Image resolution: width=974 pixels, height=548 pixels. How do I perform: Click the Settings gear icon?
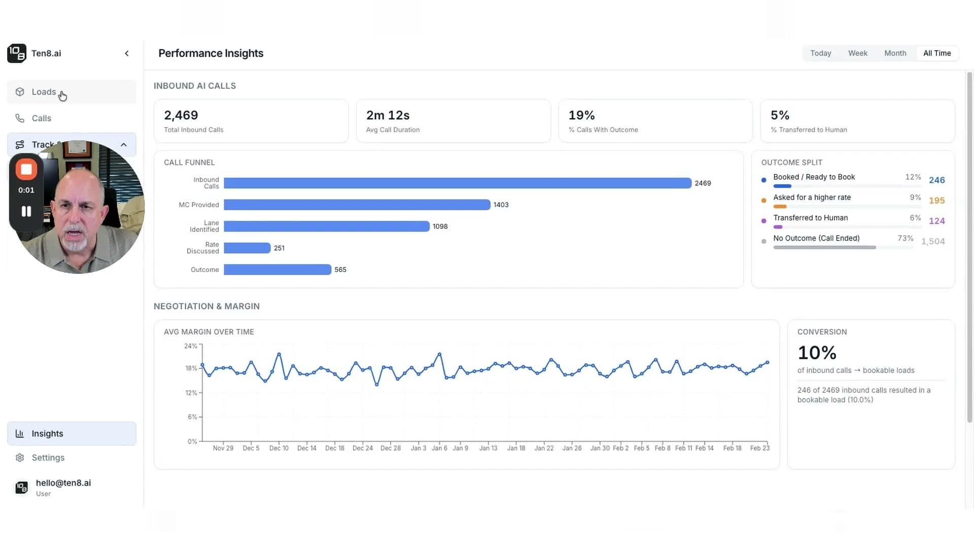tap(20, 458)
